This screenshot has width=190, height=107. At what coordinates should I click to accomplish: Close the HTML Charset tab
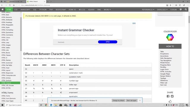click(x=44, y=1)
